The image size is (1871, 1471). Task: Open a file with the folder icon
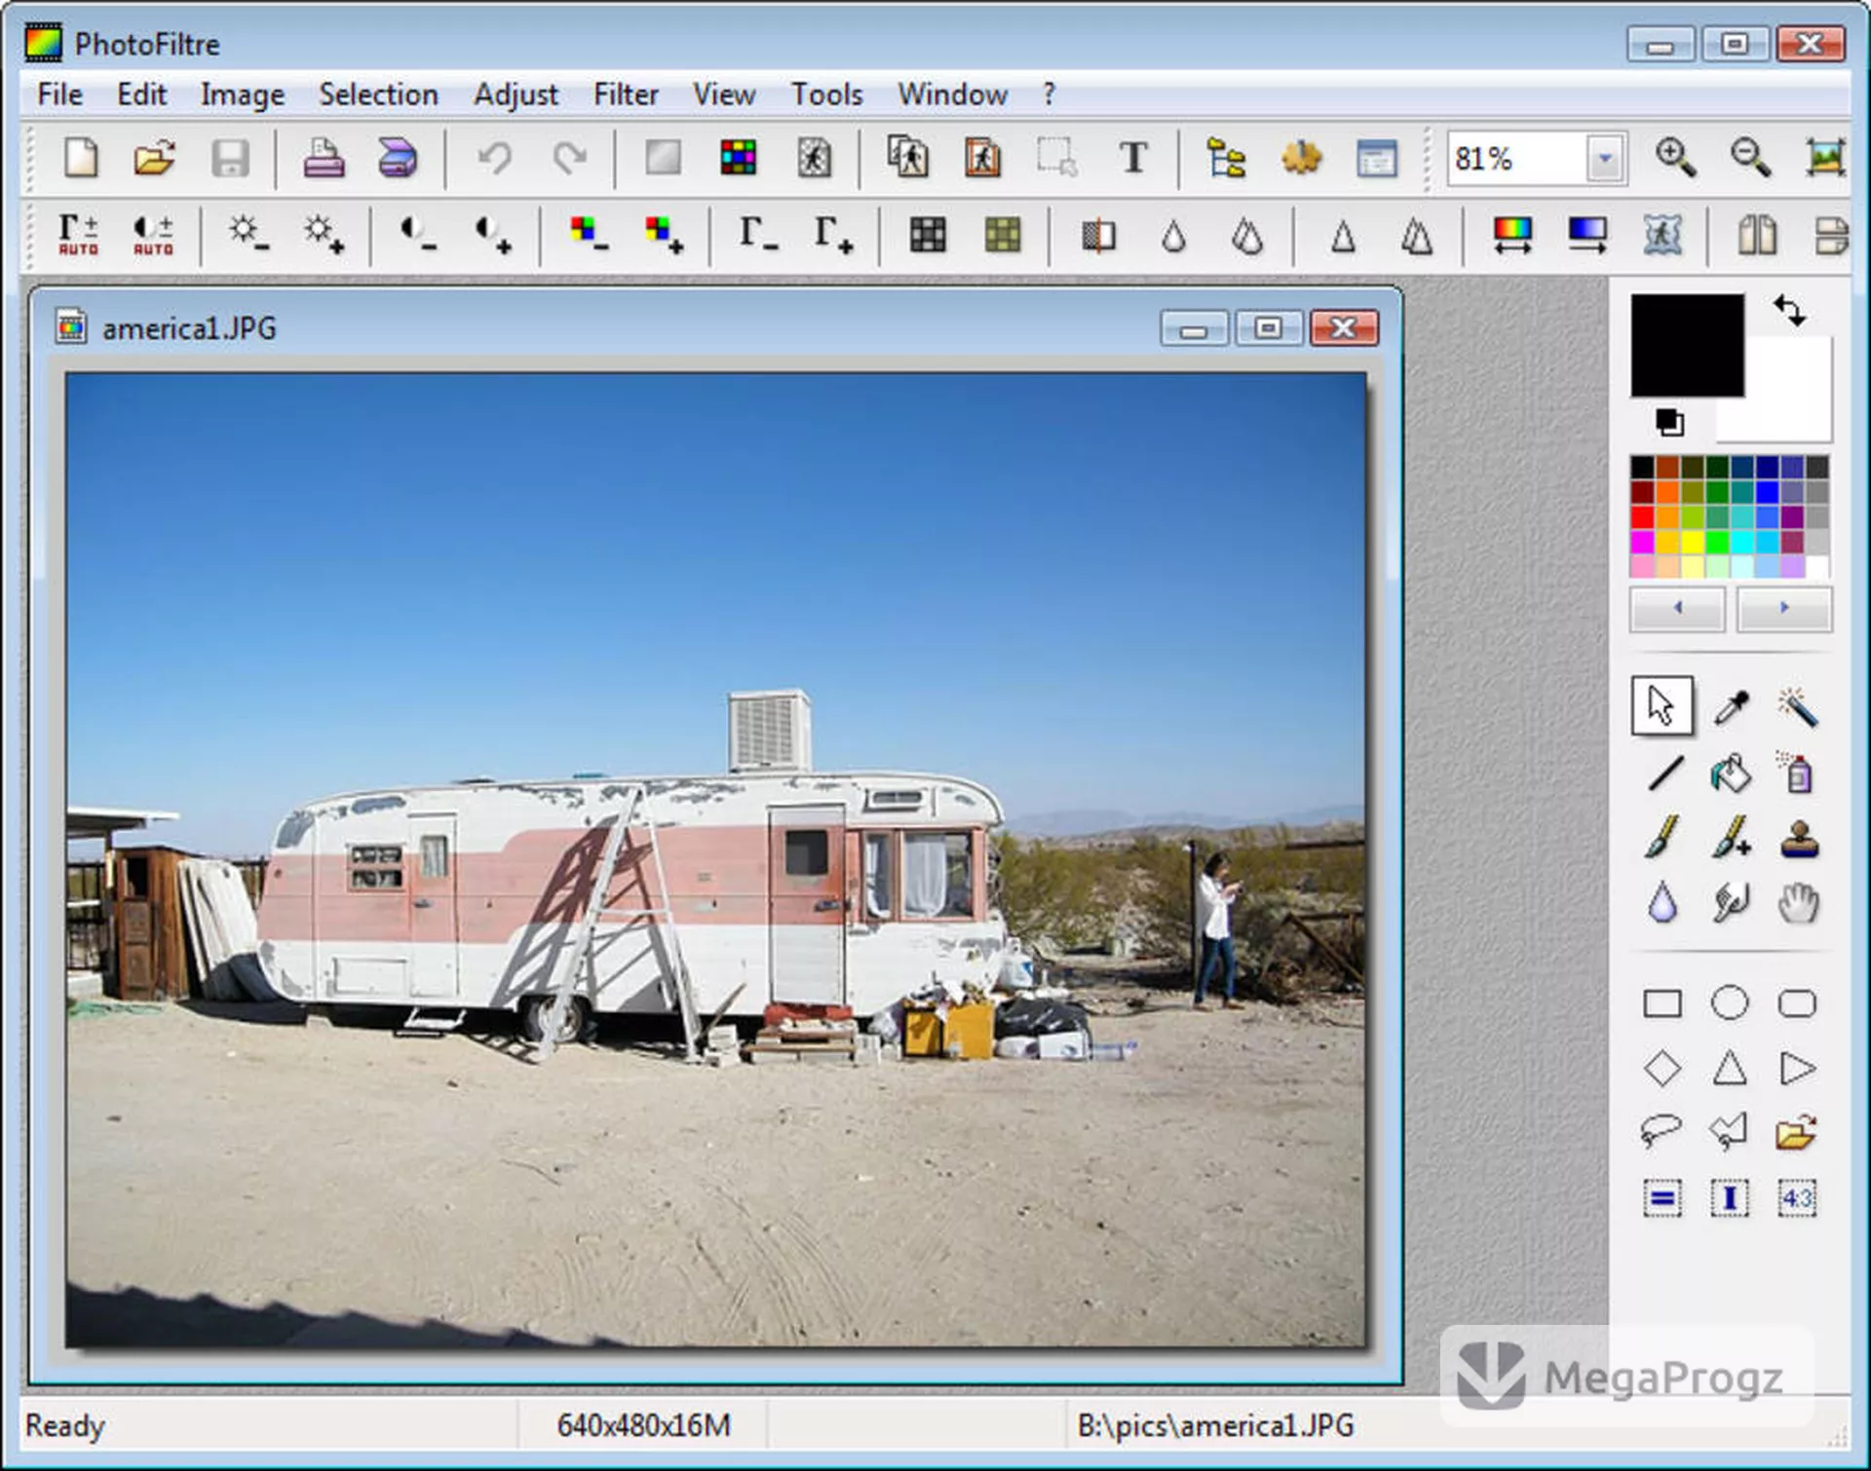tap(154, 158)
